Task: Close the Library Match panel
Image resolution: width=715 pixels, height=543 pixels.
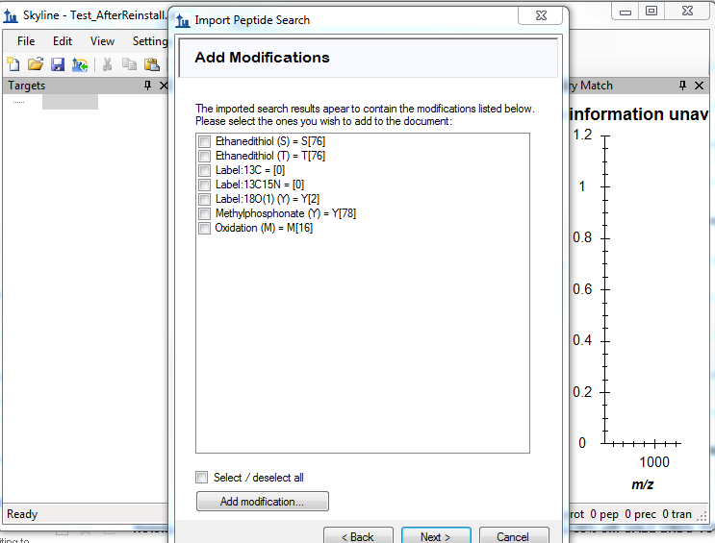Action: 702,86
